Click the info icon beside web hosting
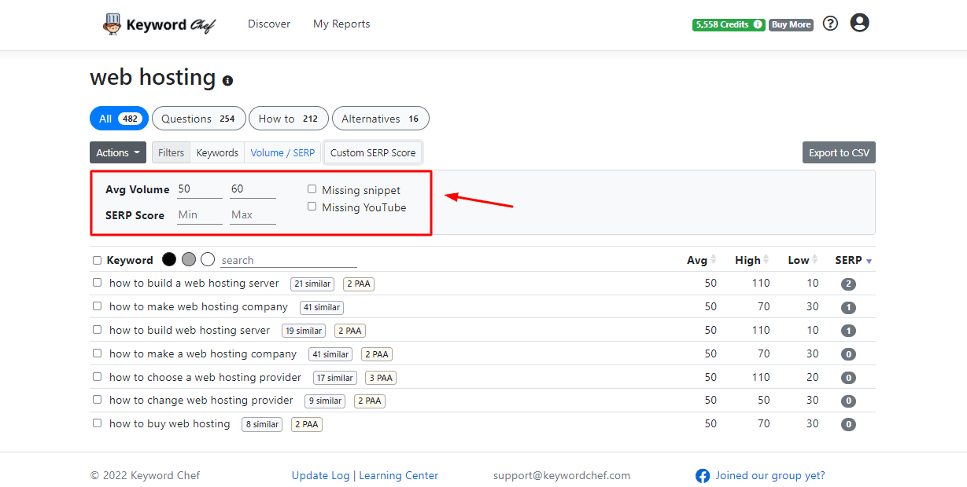The width and height of the screenshot is (967, 487). pos(227,81)
